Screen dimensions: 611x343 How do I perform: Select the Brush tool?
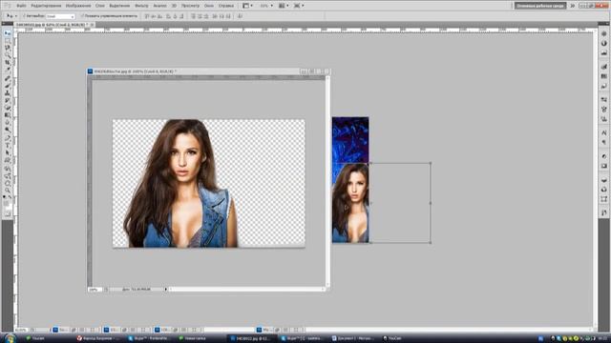coord(8,87)
